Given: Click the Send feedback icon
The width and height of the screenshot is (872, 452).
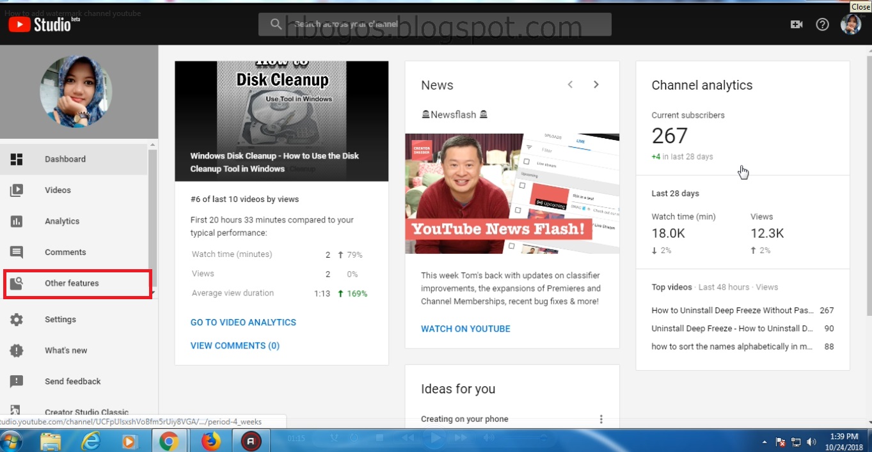Looking at the screenshot, I should tap(17, 382).
